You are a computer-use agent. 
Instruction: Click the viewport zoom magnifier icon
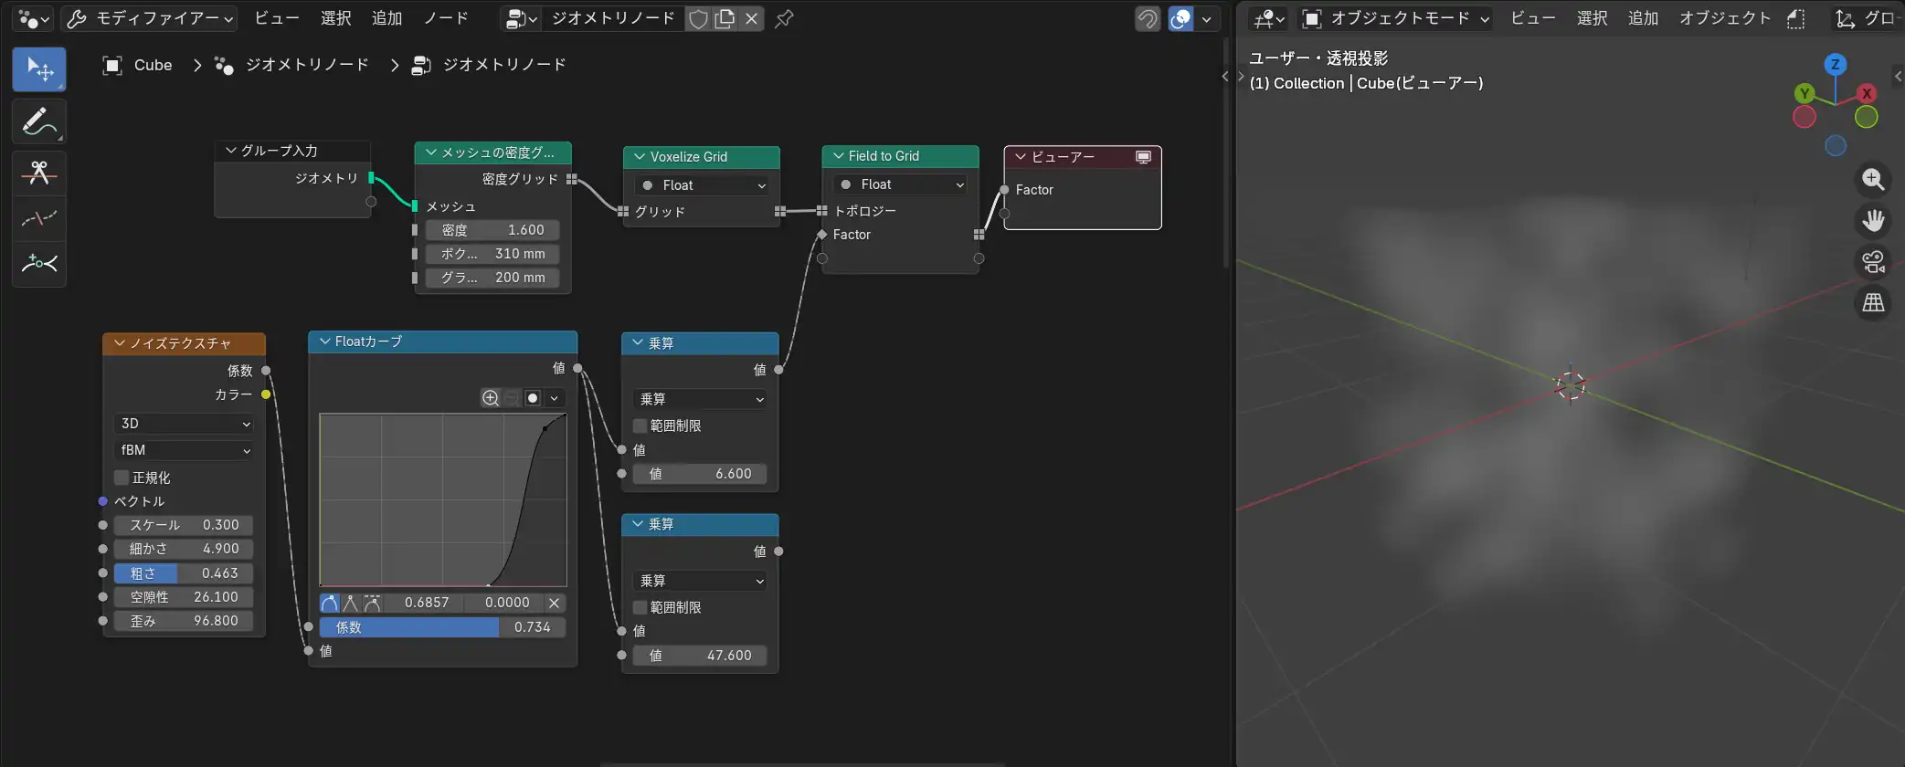click(1873, 180)
